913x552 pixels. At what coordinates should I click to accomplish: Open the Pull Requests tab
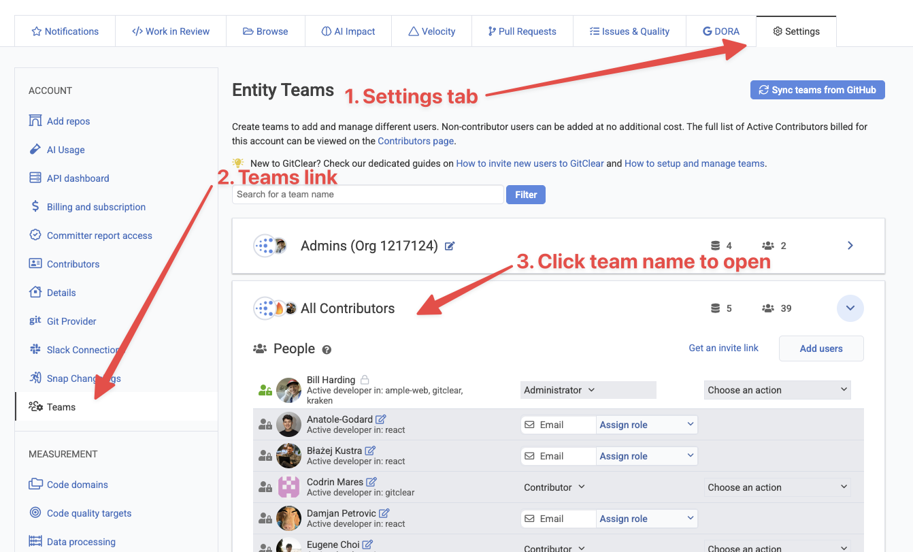coord(522,31)
